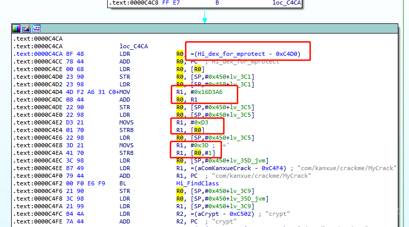Image resolution: width=409 pixels, height=227 pixels.
Task: Click lv_3C9 in the LDR R1 line at 0000C4FA
Action: 241,206
